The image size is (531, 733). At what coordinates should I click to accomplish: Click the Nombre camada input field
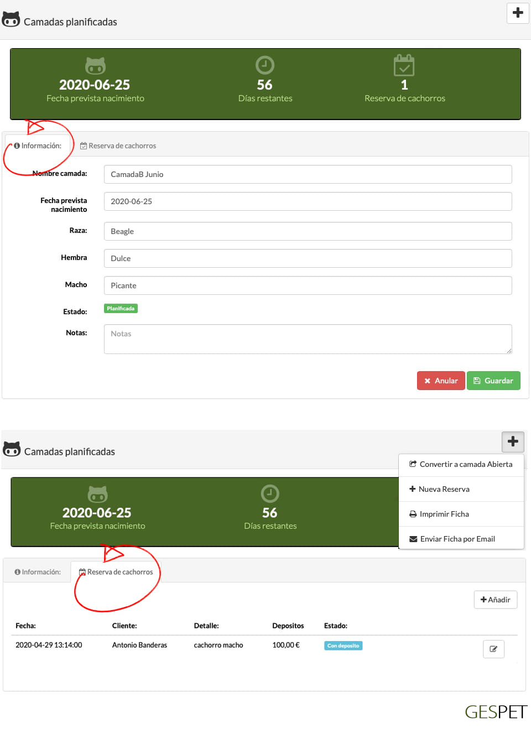point(308,174)
